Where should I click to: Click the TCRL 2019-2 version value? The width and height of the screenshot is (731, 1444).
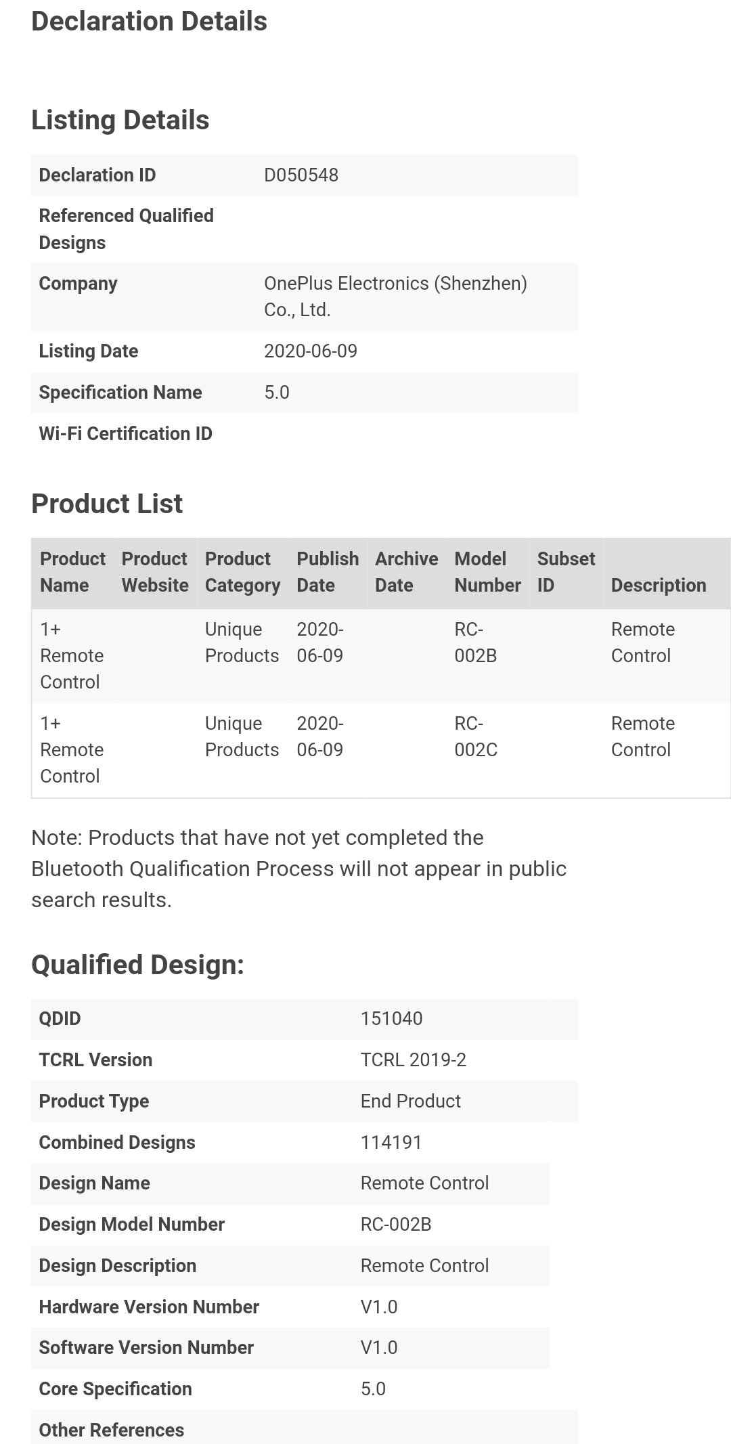pos(413,1060)
